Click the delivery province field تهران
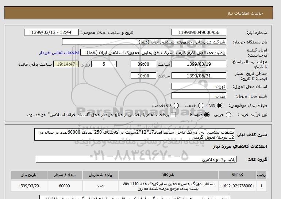Viewport: 281px width, 199px height. (199, 87)
